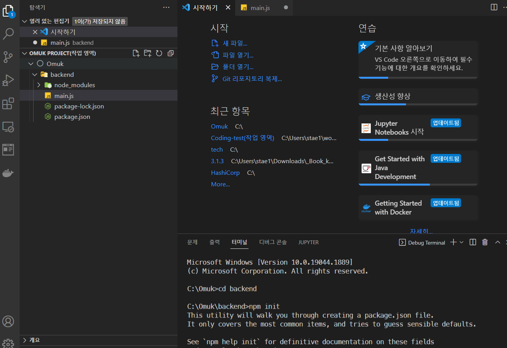Open Getting Started with Docker card

point(418,208)
